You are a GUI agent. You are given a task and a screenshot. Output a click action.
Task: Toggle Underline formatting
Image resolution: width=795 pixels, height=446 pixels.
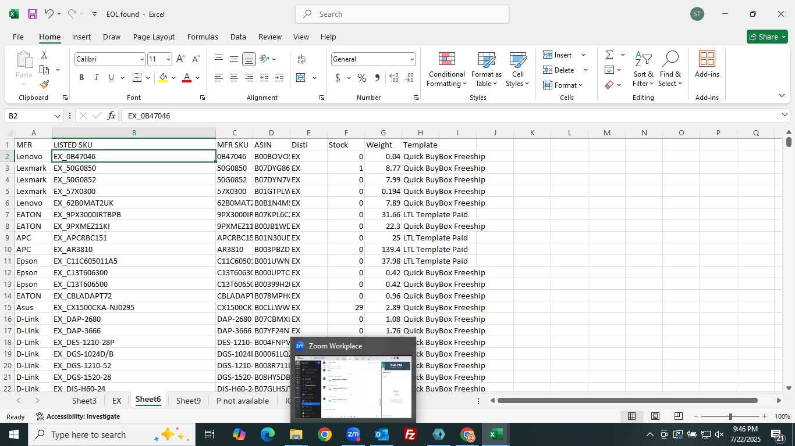coord(111,78)
